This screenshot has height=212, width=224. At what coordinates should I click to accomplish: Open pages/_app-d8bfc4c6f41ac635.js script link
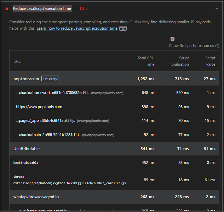click(46, 121)
